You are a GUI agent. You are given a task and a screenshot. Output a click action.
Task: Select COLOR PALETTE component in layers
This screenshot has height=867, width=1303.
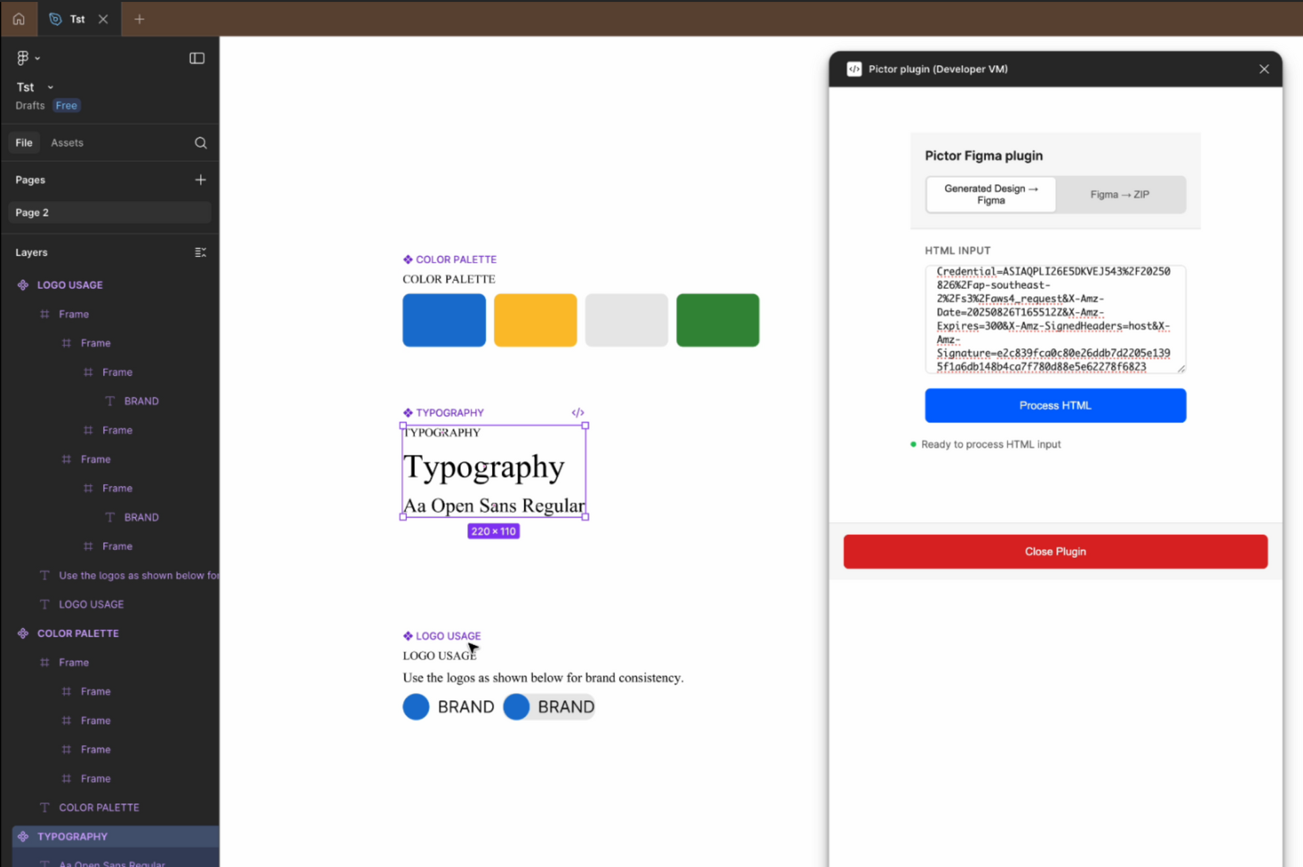(x=77, y=633)
